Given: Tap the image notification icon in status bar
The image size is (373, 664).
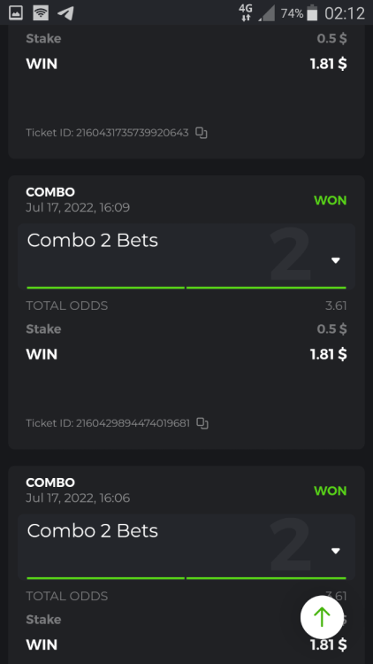Looking at the screenshot, I should (x=16, y=13).
